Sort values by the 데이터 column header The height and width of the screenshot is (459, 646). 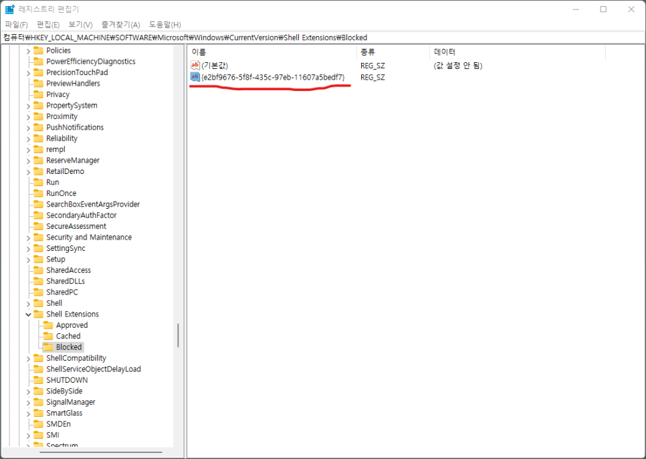(x=518, y=52)
